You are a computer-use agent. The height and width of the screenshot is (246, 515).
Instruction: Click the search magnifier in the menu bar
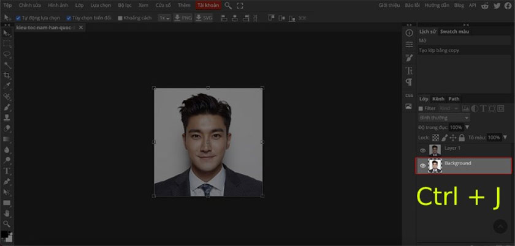click(x=228, y=6)
